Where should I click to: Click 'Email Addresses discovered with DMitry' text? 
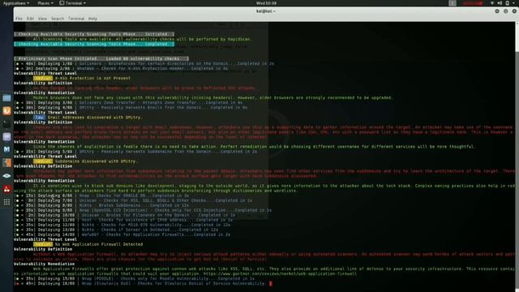pyautogui.click(x=95, y=117)
